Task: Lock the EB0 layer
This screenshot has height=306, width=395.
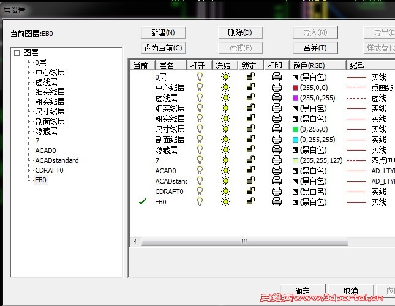Action: point(250,201)
